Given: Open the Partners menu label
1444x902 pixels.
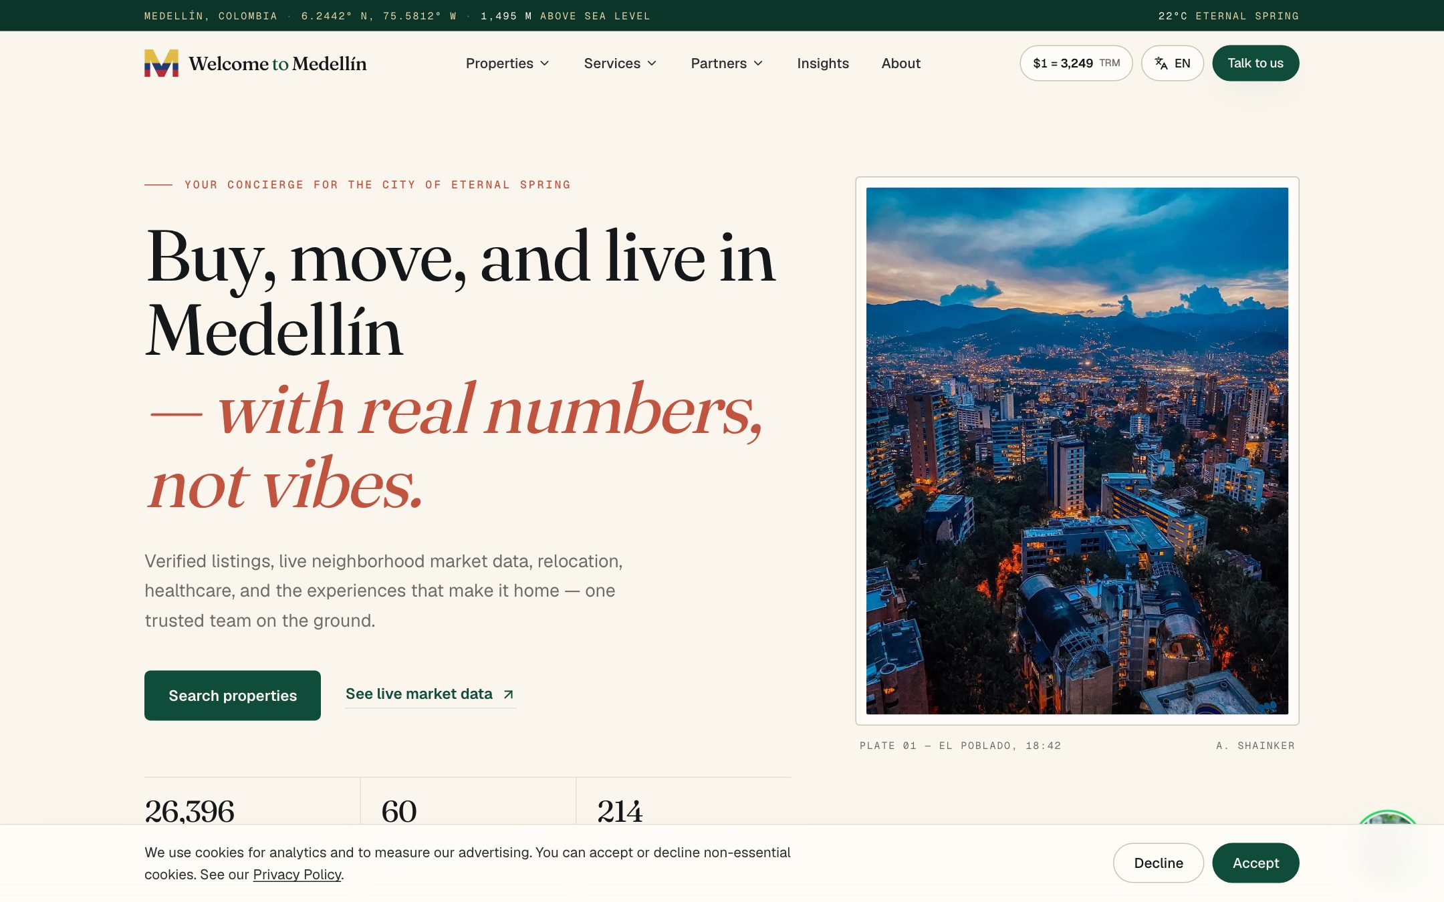Looking at the screenshot, I should [x=719, y=63].
